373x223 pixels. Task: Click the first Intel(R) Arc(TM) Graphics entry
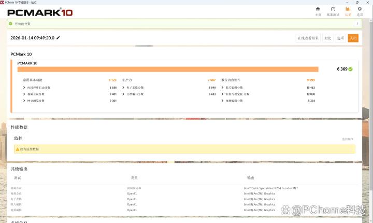pos(260,193)
